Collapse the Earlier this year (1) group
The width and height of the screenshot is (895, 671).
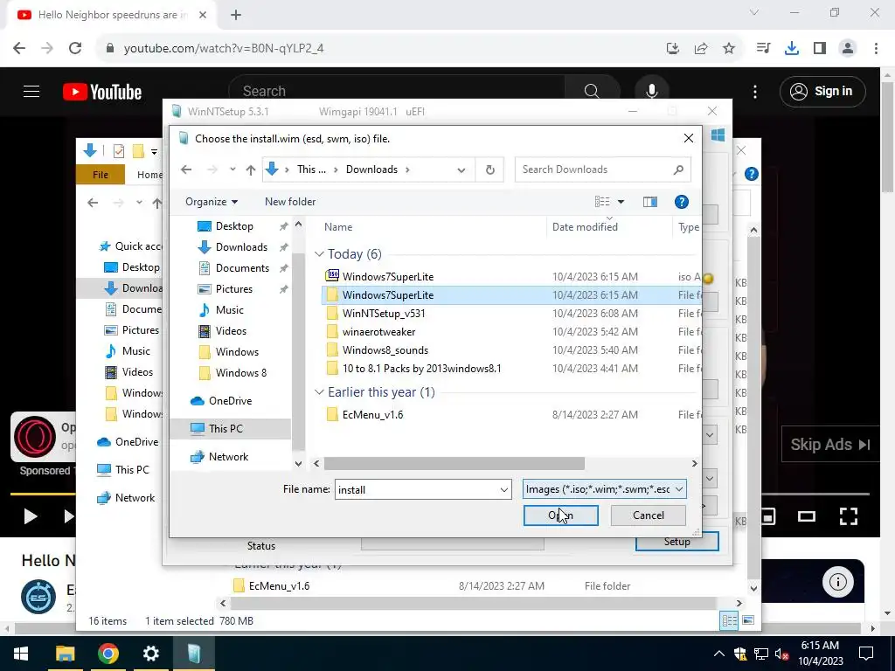coord(319,392)
